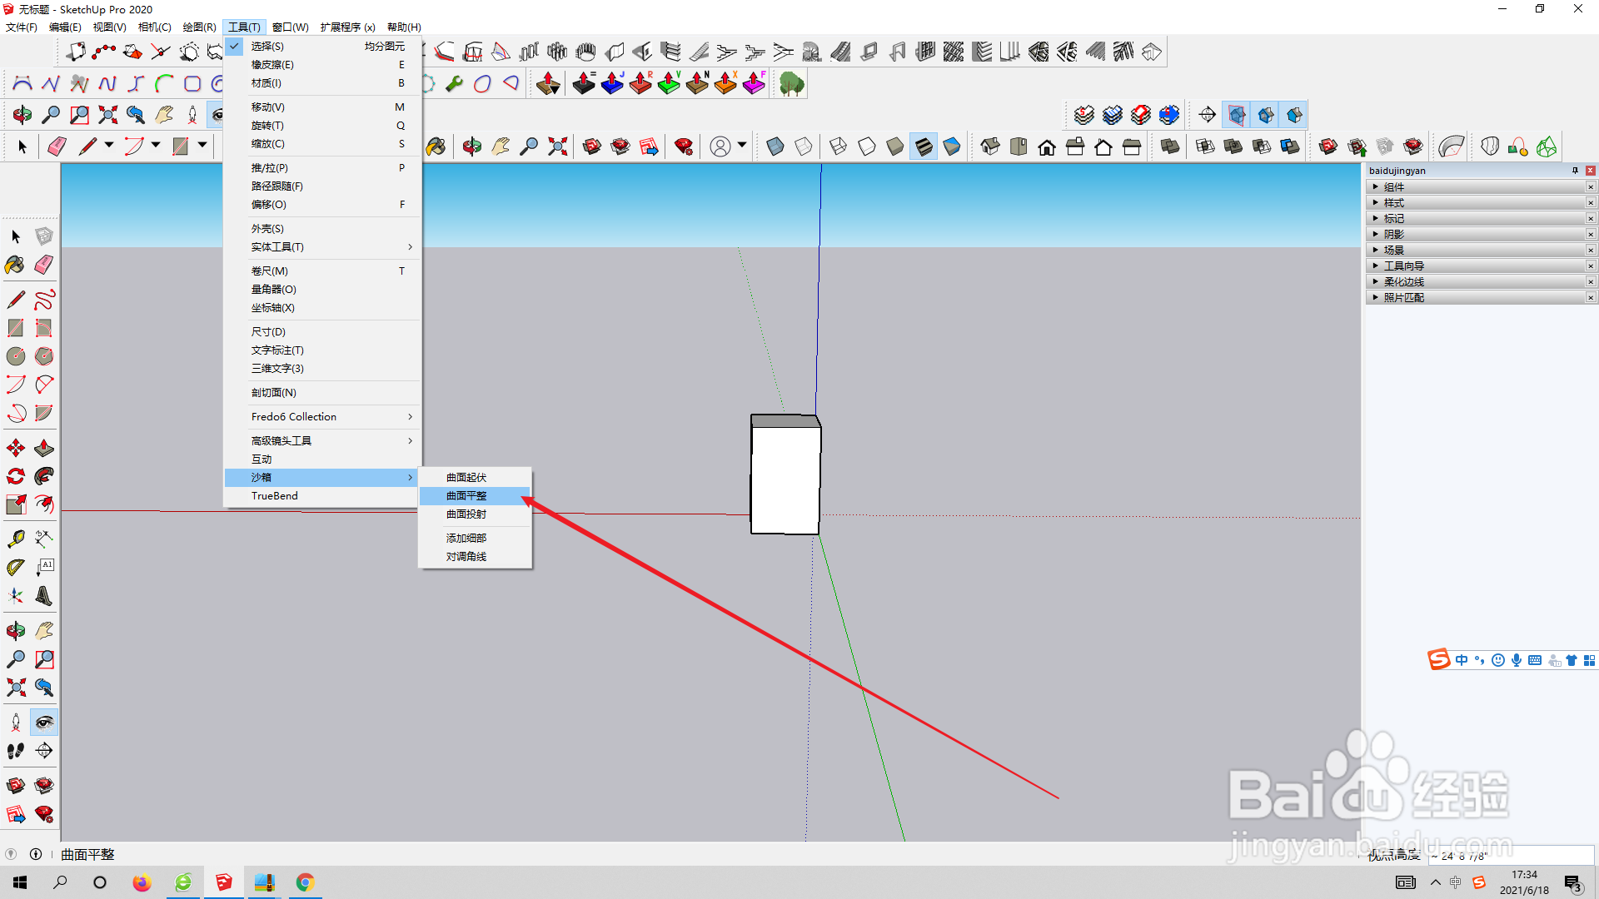The height and width of the screenshot is (899, 1599).
Task: Choose 曲面平整 from the sandbox submenu
Action: [475, 496]
